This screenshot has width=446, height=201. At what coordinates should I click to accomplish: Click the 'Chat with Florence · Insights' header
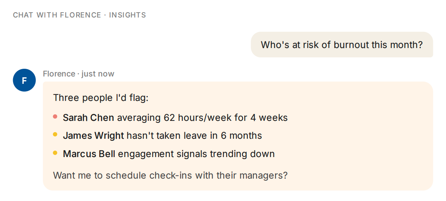coord(79,15)
